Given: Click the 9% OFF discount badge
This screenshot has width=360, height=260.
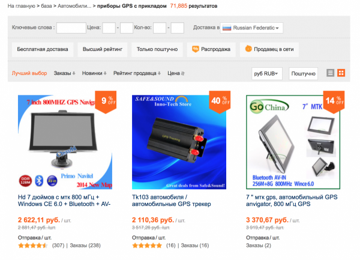Looking at the screenshot, I should click(x=106, y=101).
